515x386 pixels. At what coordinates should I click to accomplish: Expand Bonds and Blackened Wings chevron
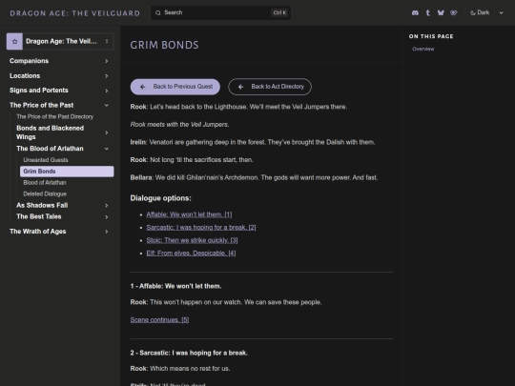107,132
